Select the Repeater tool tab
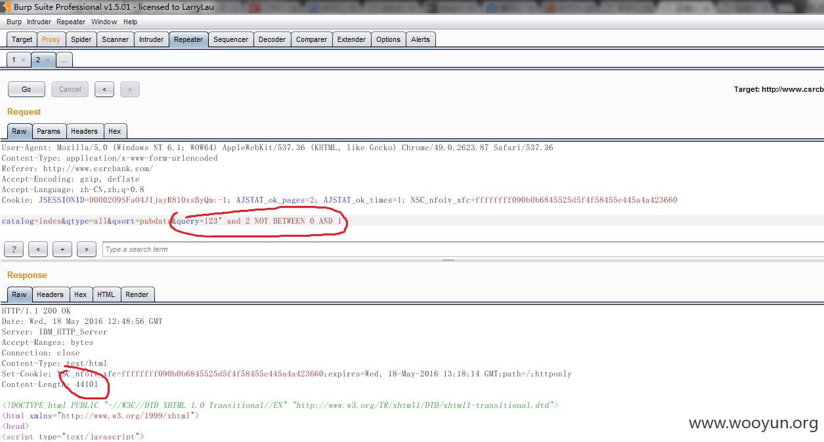 [x=188, y=39]
